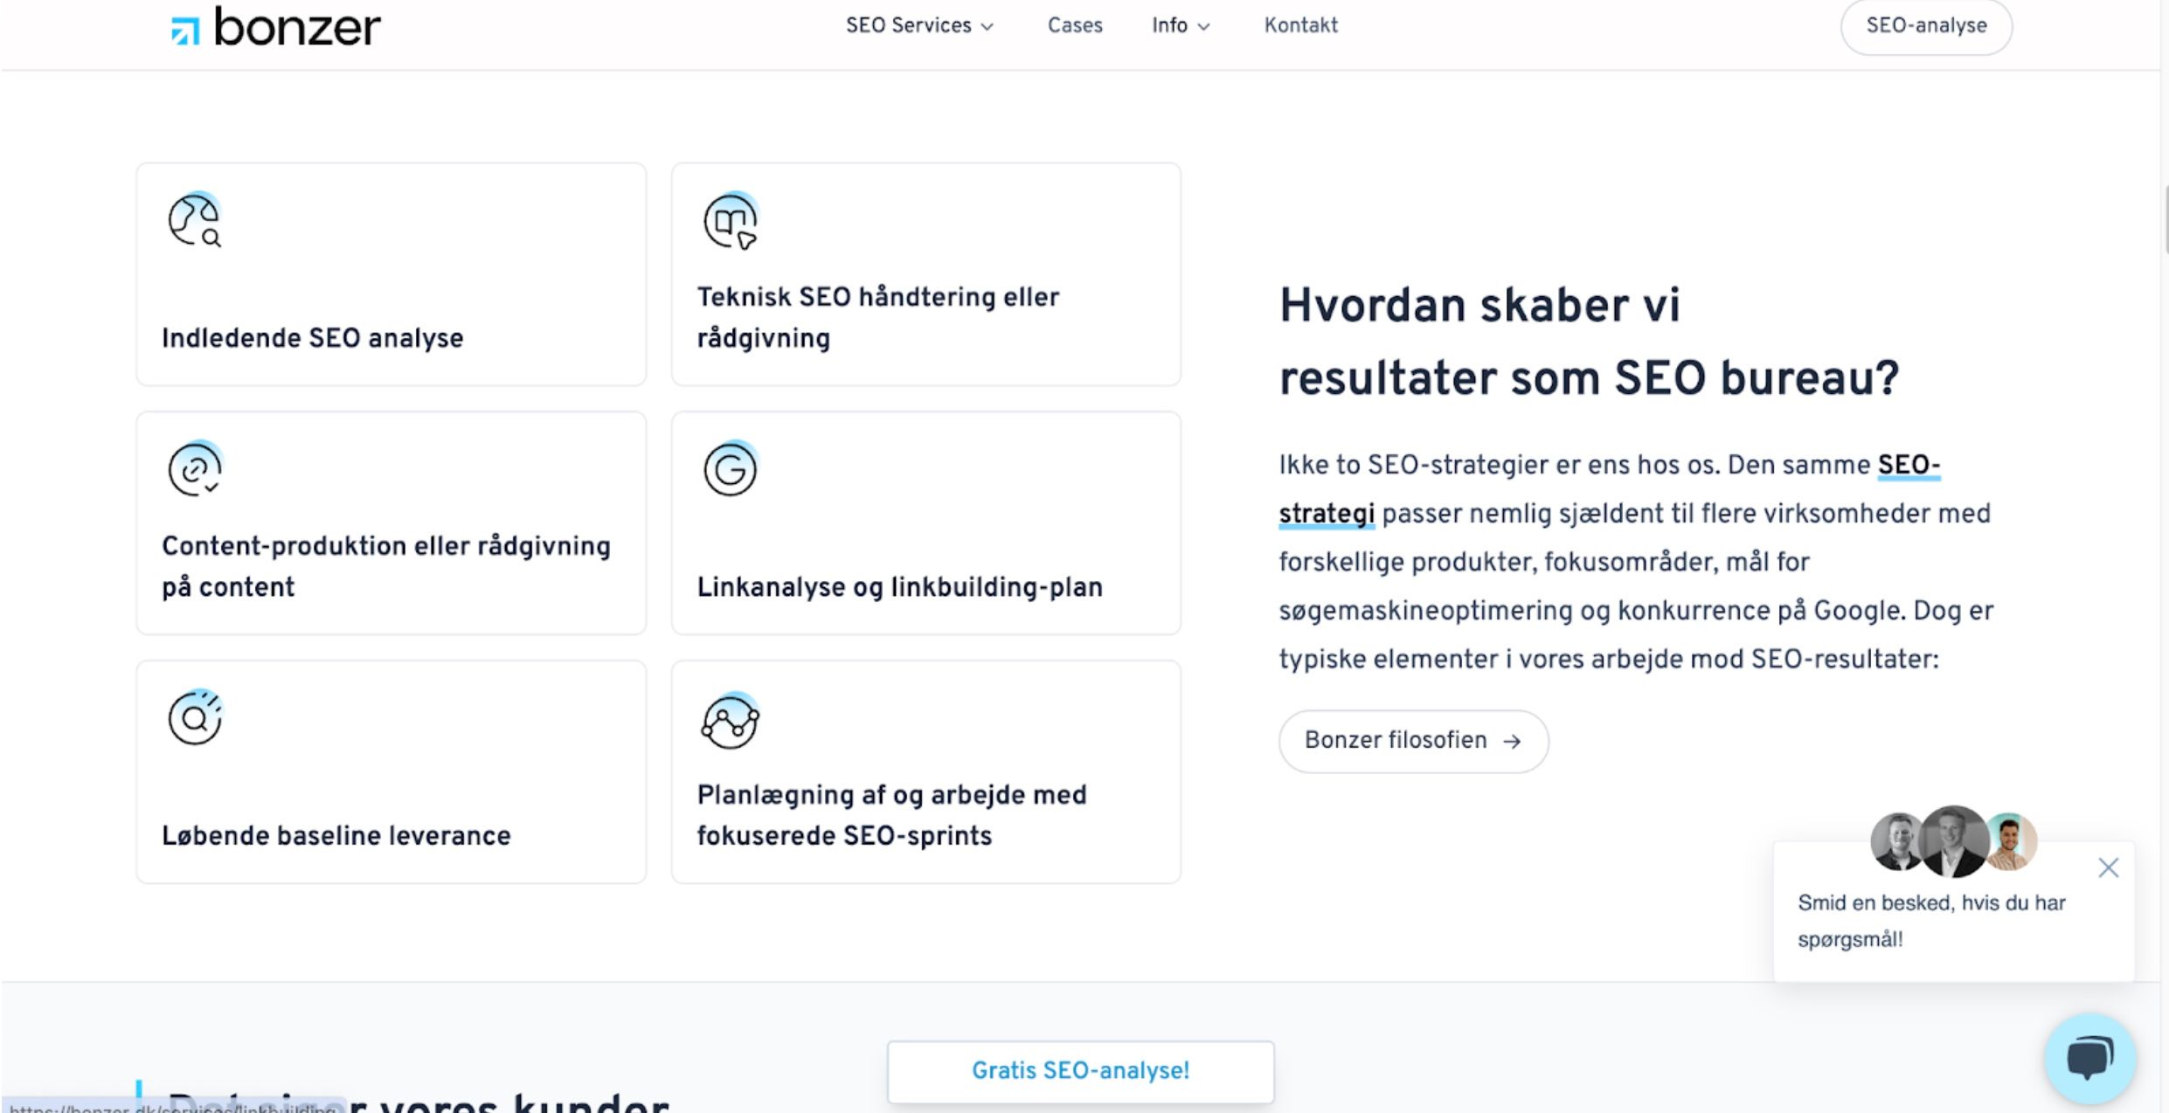
Task: Click the chat team avatars thumbnail
Action: click(x=1954, y=841)
